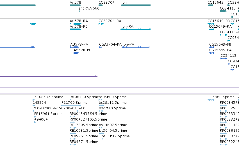The height and width of the screenshot is (146, 239).
Task: Select the bs51b12.5prime small arrow
Action: 102,139
